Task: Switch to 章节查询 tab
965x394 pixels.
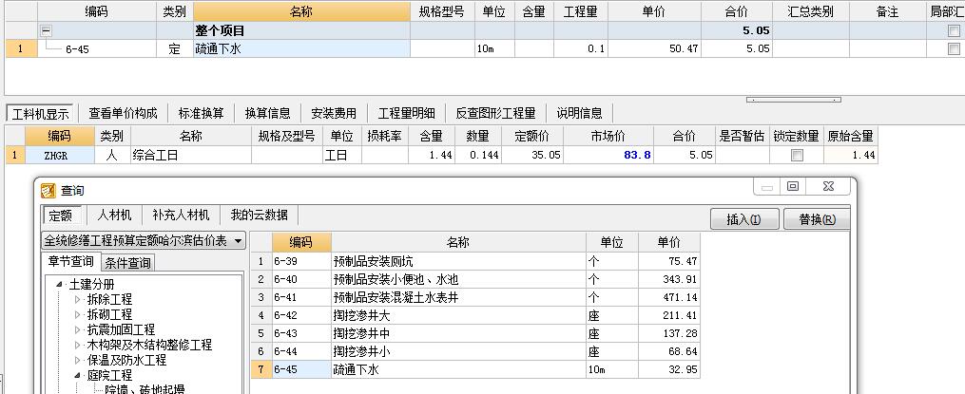Action: tap(70, 262)
